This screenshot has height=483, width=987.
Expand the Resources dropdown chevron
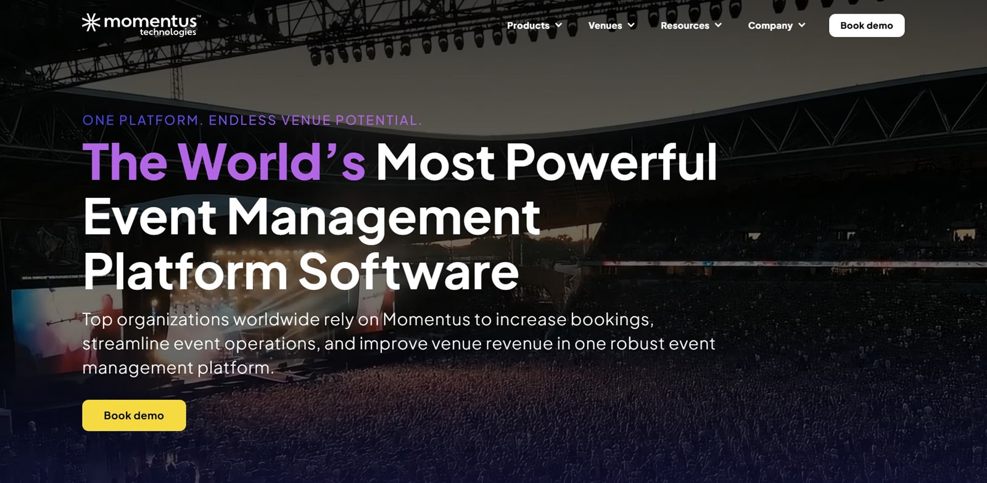(718, 25)
